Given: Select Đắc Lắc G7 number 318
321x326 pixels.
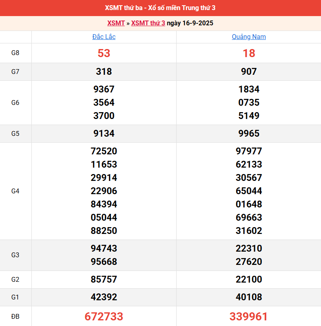Looking at the screenshot, I should [x=104, y=72].
